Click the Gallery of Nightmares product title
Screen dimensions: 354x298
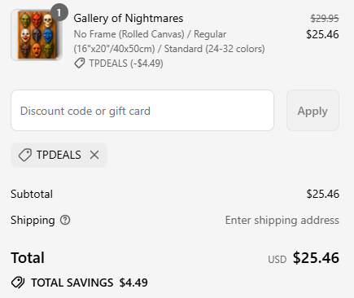coord(129,19)
